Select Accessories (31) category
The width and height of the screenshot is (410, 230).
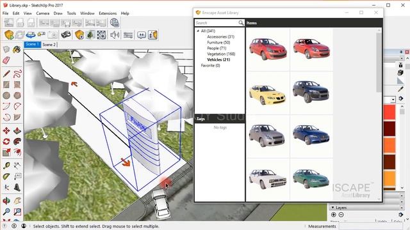click(x=220, y=37)
